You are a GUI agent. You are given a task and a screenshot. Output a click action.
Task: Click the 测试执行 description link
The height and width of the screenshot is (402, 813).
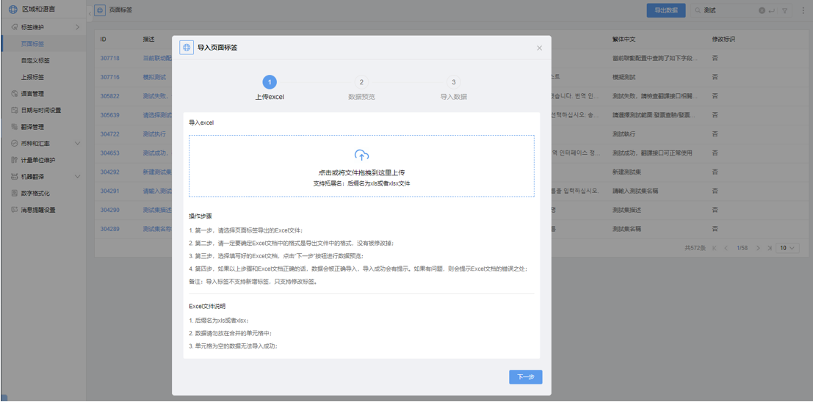point(154,134)
